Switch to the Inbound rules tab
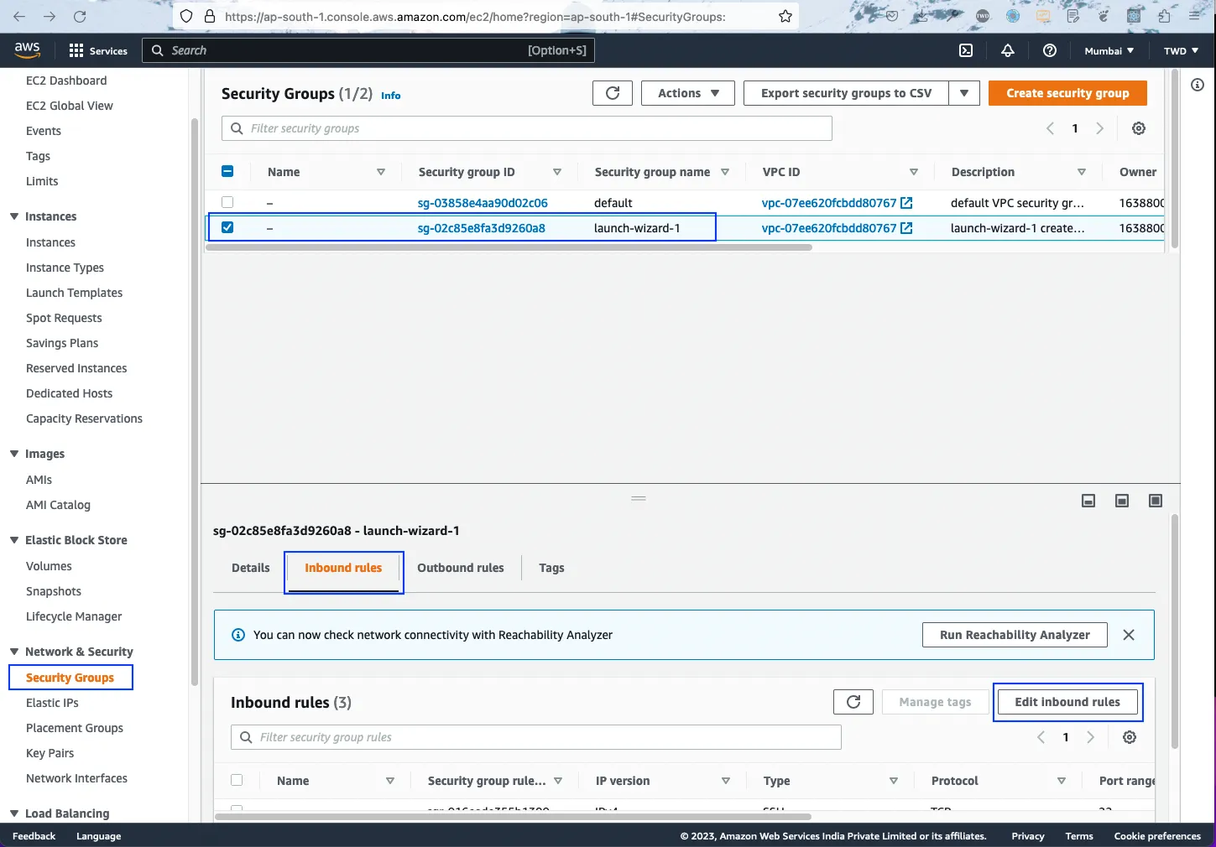Viewport: 1216px width, 847px height. pyautogui.click(x=343, y=568)
